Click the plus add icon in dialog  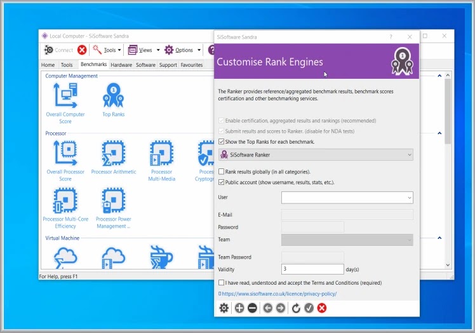tap(239, 308)
